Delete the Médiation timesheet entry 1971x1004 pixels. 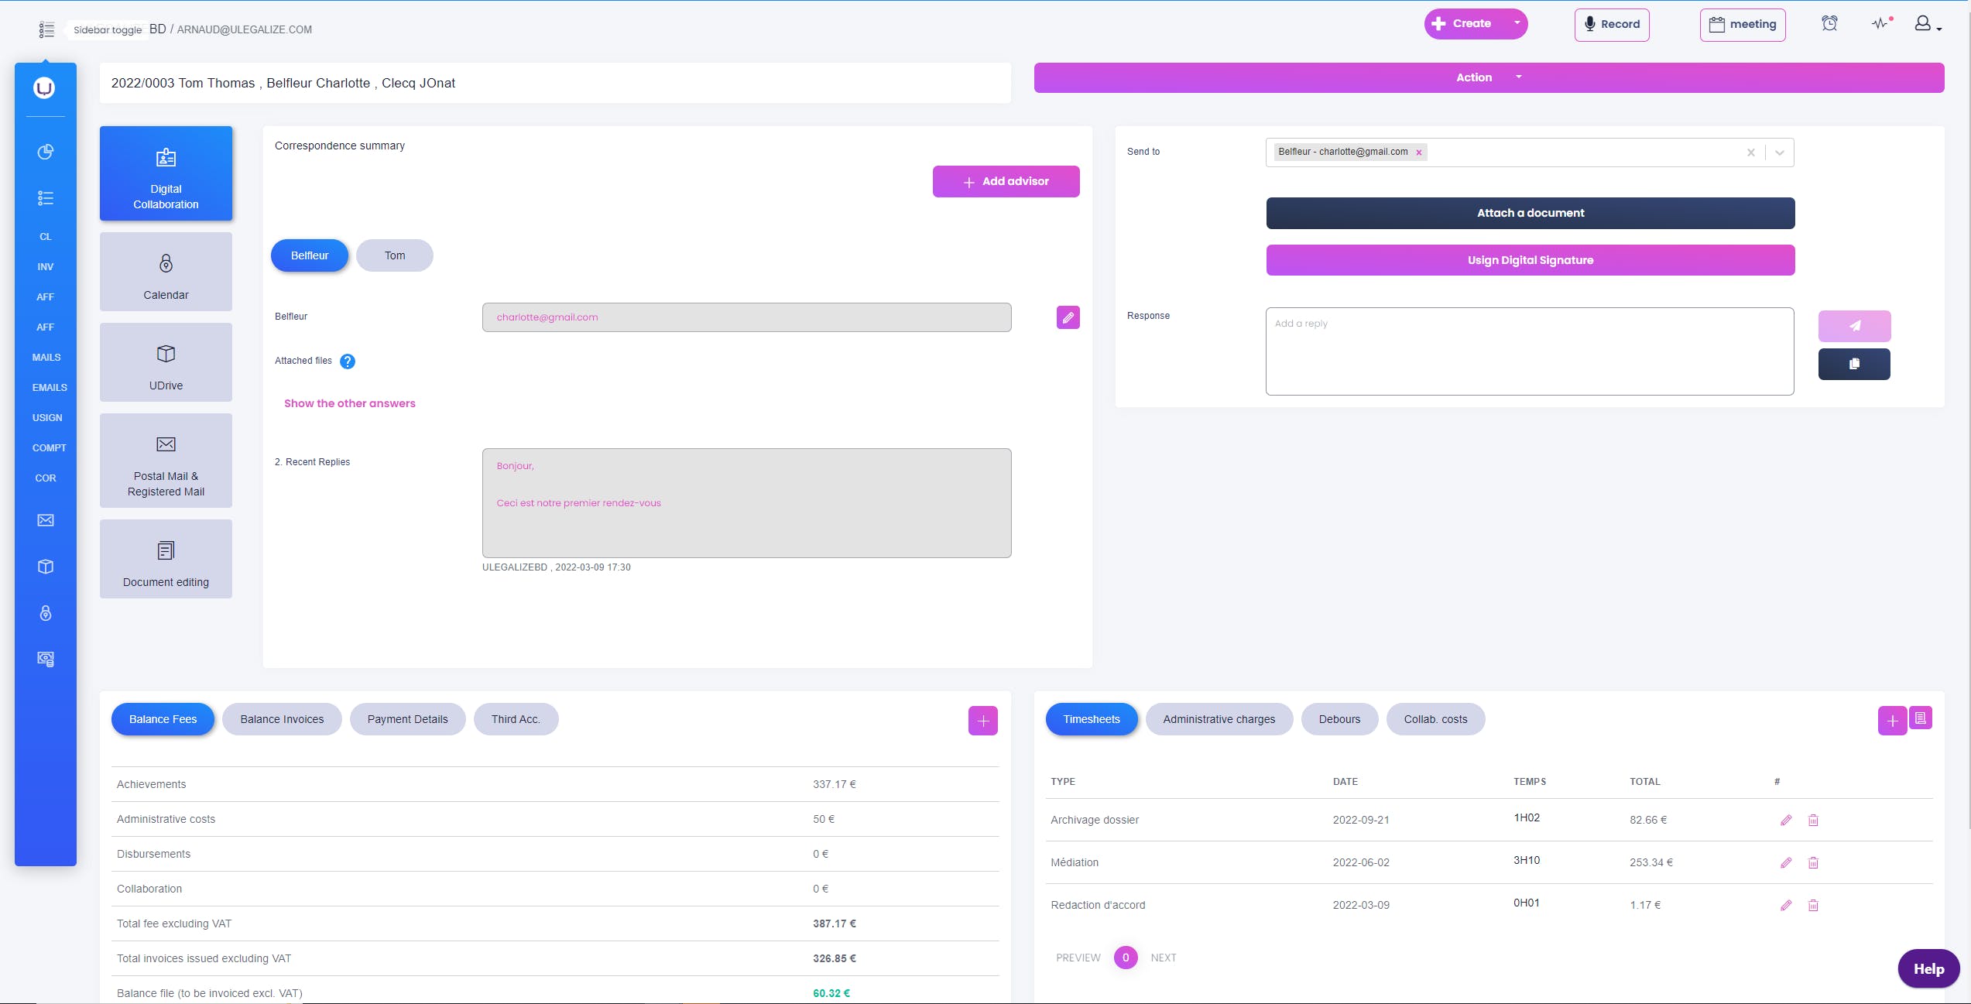click(x=1813, y=862)
